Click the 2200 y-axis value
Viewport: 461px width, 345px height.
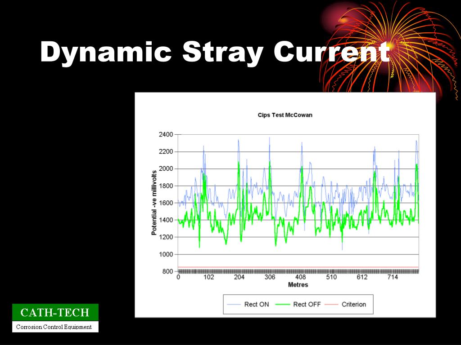166,152
